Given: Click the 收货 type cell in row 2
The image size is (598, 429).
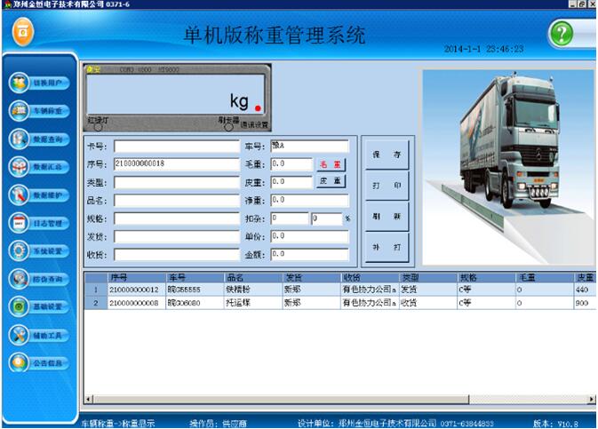Looking at the screenshot, I should coord(428,303).
